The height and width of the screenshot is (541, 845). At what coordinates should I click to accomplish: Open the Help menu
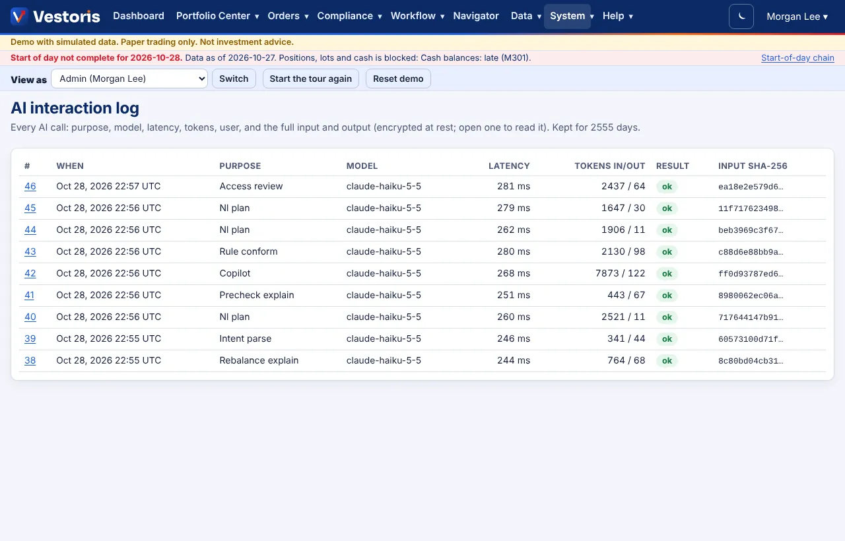[x=618, y=16]
